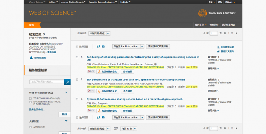Click S-F-X icon for Dynamic C-RAN article
This screenshot has width=266, height=134.
coord(91,110)
